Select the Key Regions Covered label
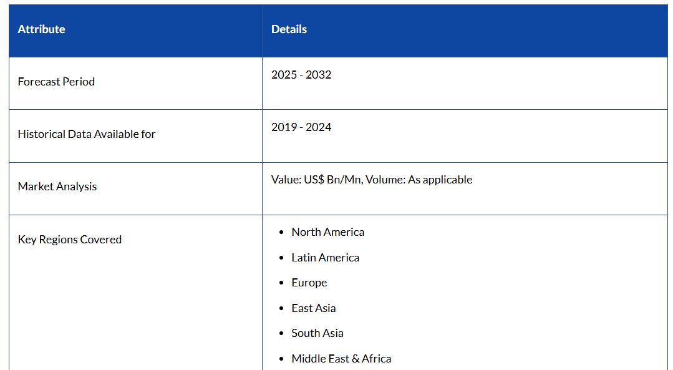 click(70, 240)
